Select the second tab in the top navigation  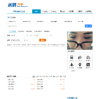[45, 11]
